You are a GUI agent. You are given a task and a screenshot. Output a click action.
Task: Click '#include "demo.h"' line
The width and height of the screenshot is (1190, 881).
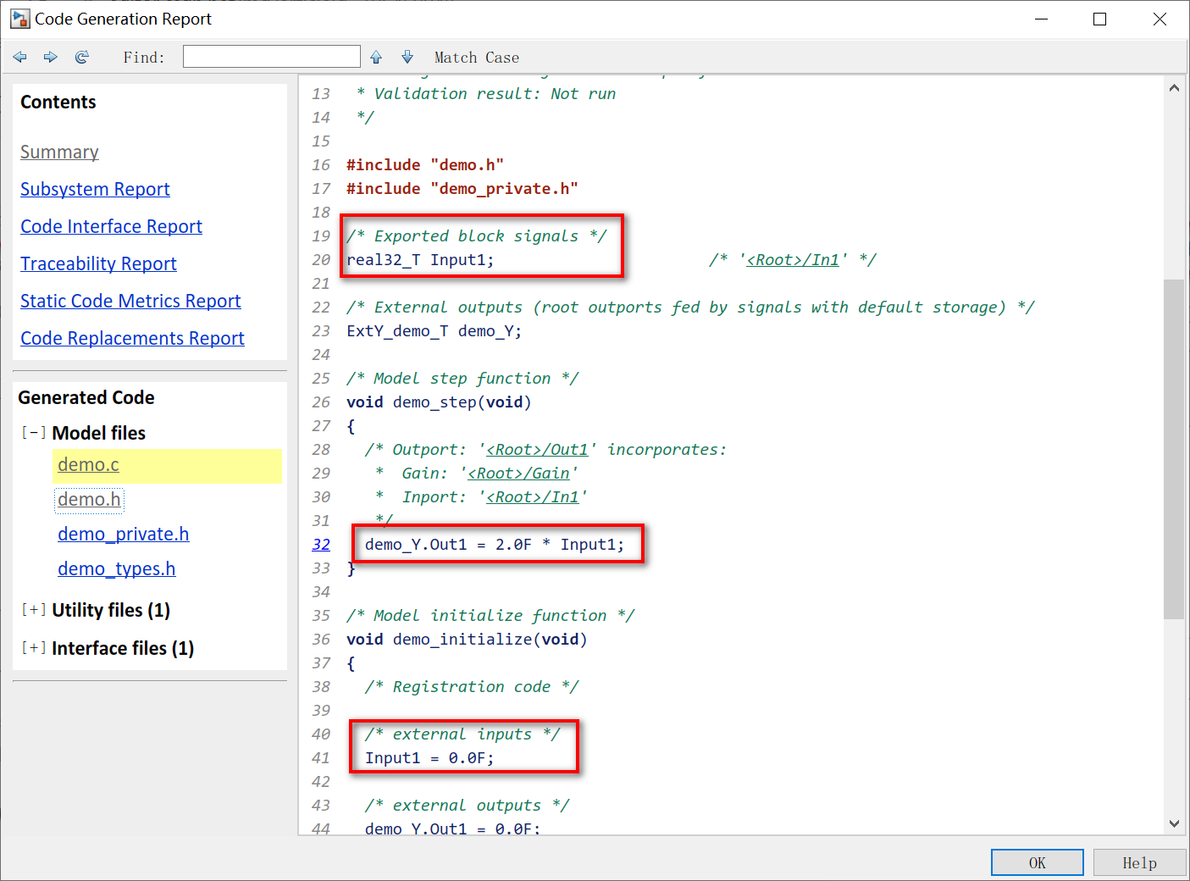[x=425, y=165]
